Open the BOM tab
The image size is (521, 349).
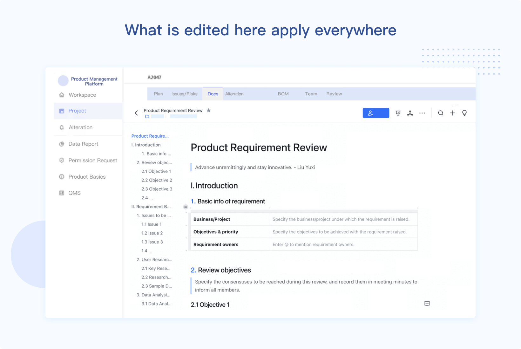[x=283, y=94]
